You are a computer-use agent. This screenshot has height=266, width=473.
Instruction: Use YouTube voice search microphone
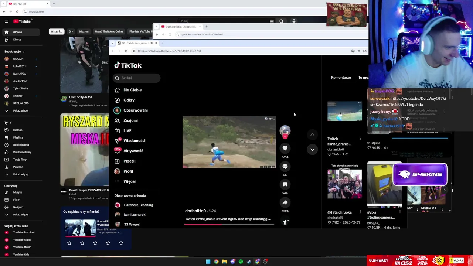click(294, 21)
